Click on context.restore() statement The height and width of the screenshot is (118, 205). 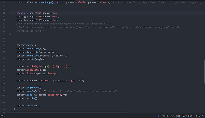(28, 105)
